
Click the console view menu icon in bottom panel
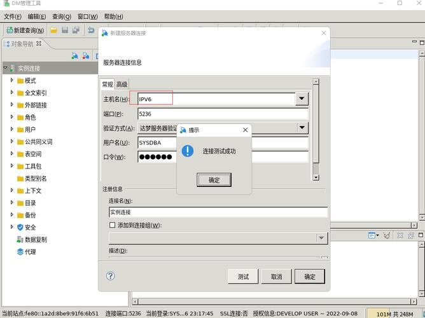click(x=373, y=235)
